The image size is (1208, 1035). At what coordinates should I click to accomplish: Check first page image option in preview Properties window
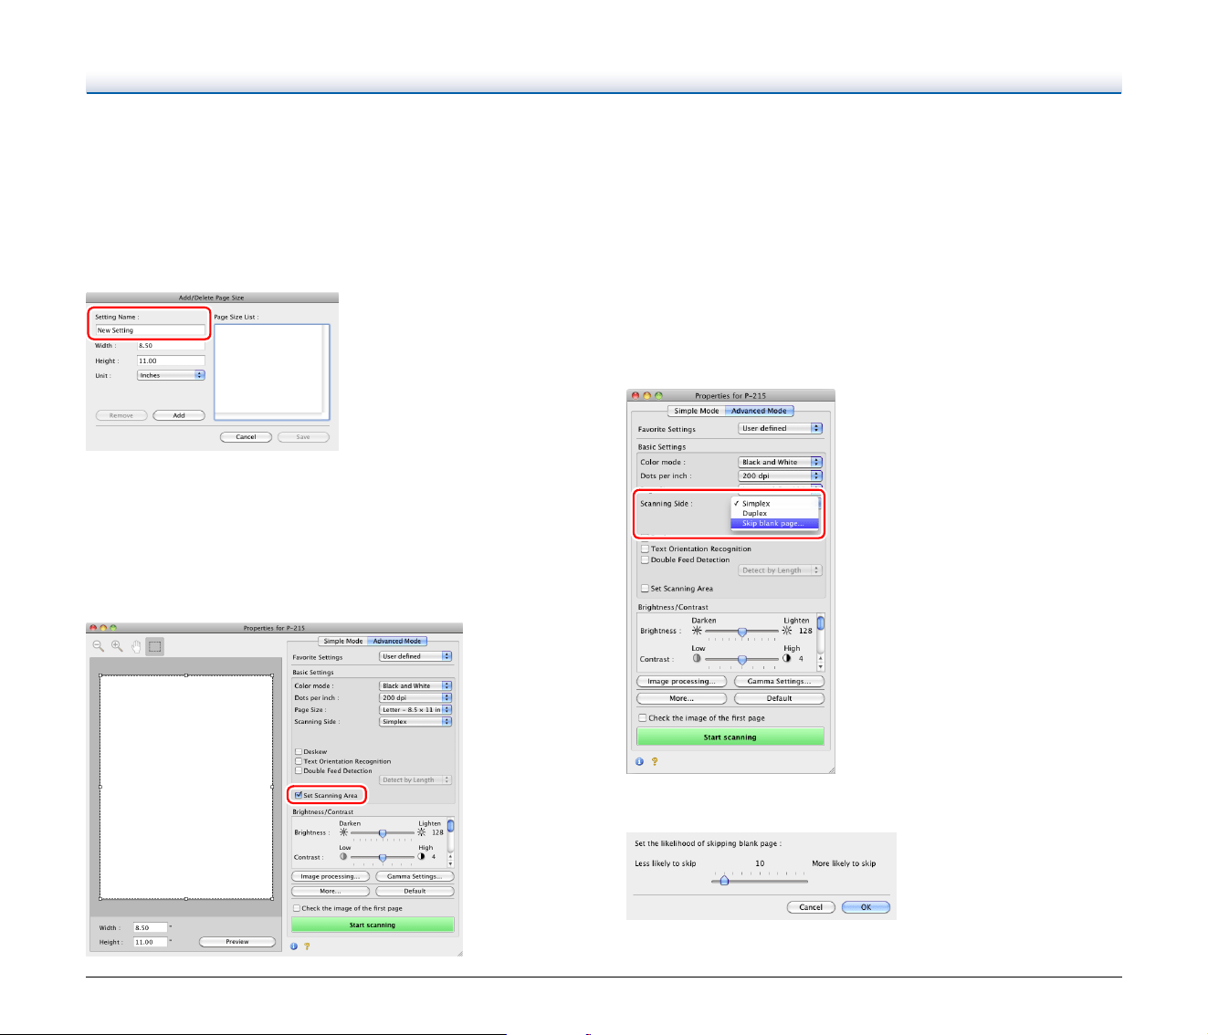297,908
